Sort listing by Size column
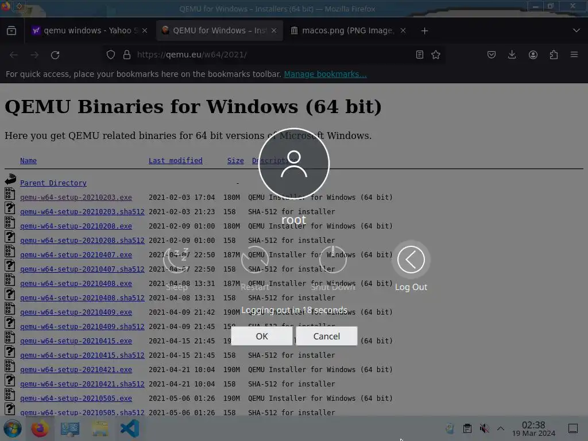This screenshot has width=588, height=441. (235, 161)
